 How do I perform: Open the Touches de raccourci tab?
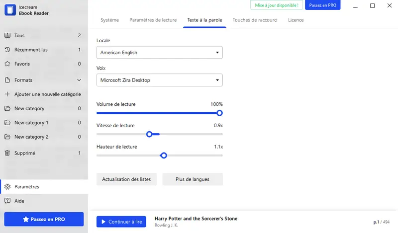pyautogui.click(x=255, y=20)
